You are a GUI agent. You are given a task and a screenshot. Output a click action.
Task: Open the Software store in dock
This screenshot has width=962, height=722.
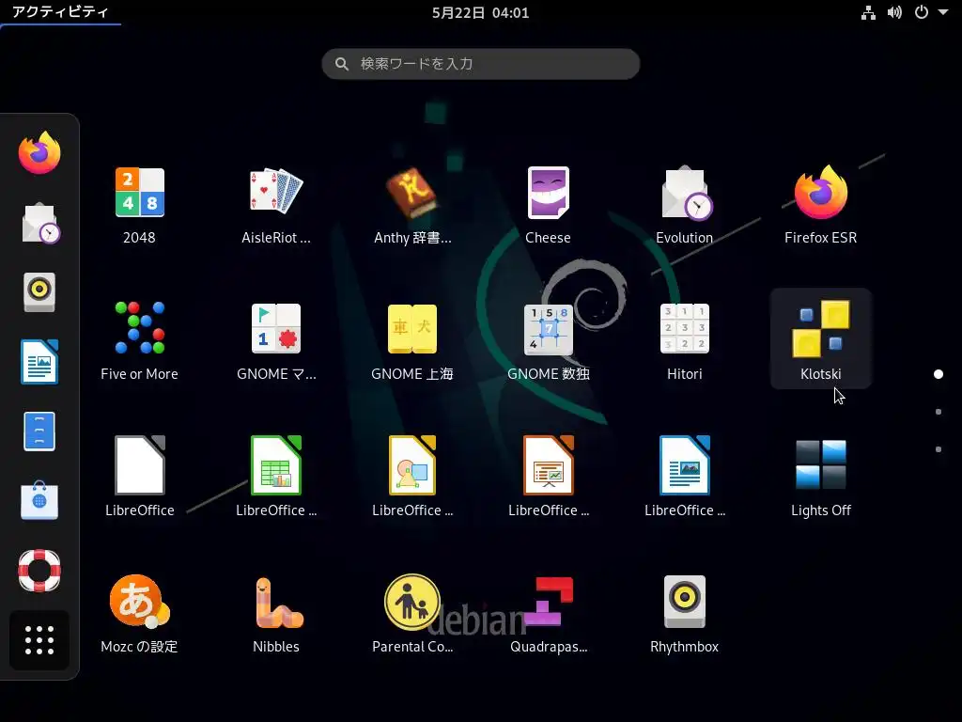[39, 501]
